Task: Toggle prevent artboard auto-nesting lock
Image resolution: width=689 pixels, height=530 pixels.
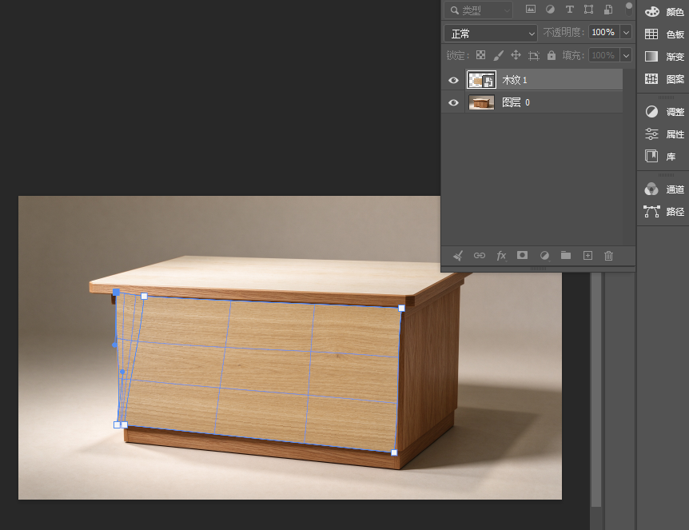Action: 533,55
